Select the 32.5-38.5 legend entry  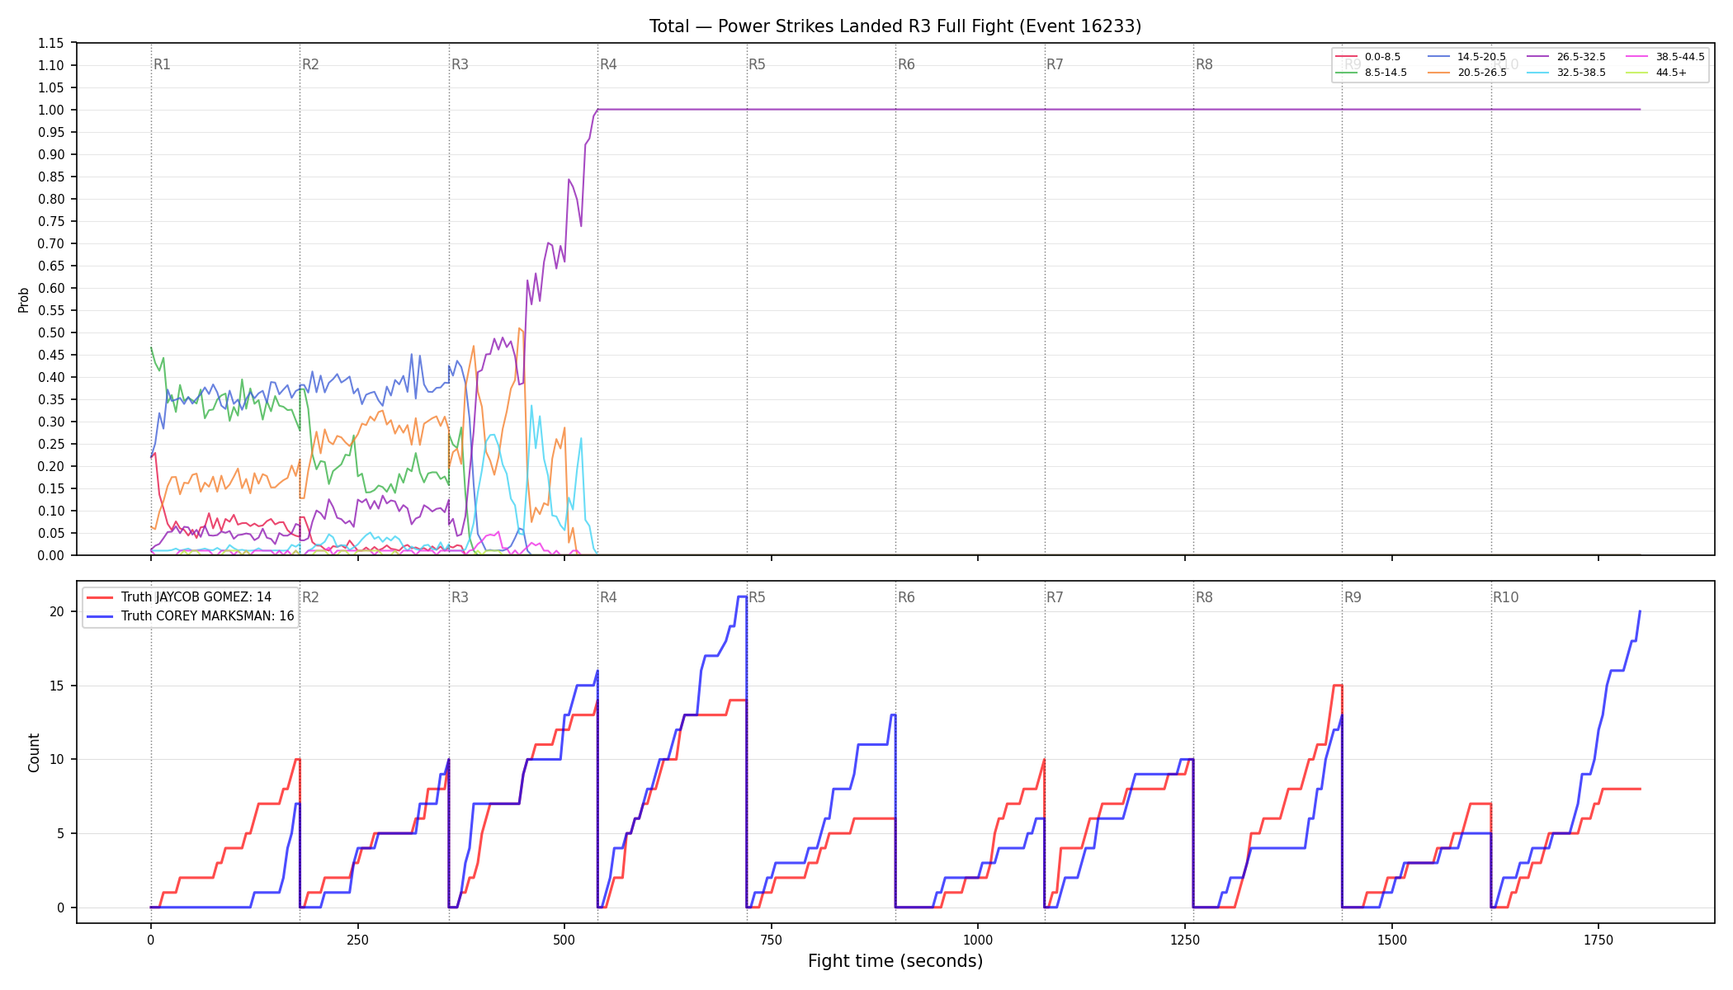[1565, 73]
